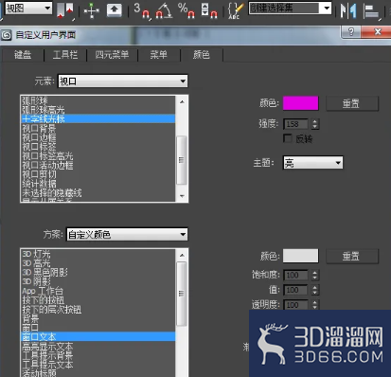Open the 元素 dropdown showing 视口
This screenshot has height=377, width=391.
click(122, 81)
